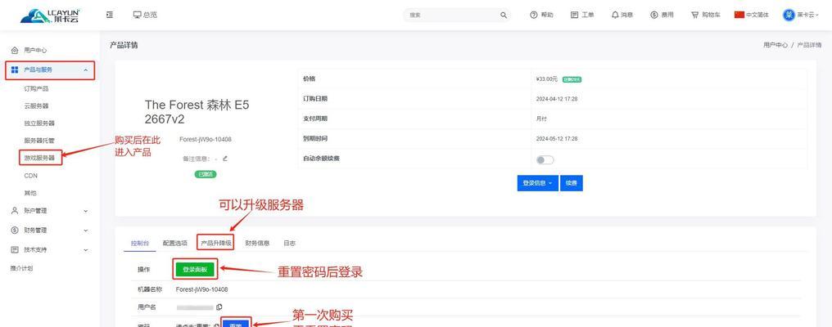The image size is (832, 327).
Task: Edit 备注信息 with pencil icon
Action: point(225,158)
